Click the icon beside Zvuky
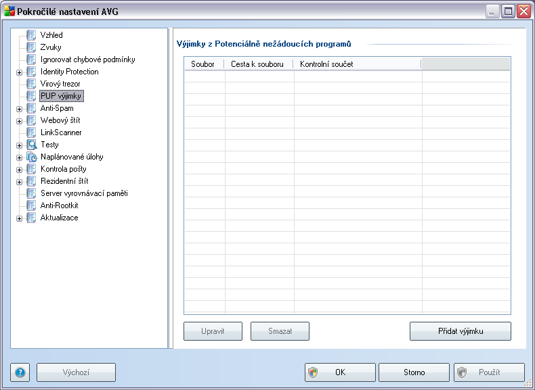The height and width of the screenshot is (390, 535). (31, 47)
